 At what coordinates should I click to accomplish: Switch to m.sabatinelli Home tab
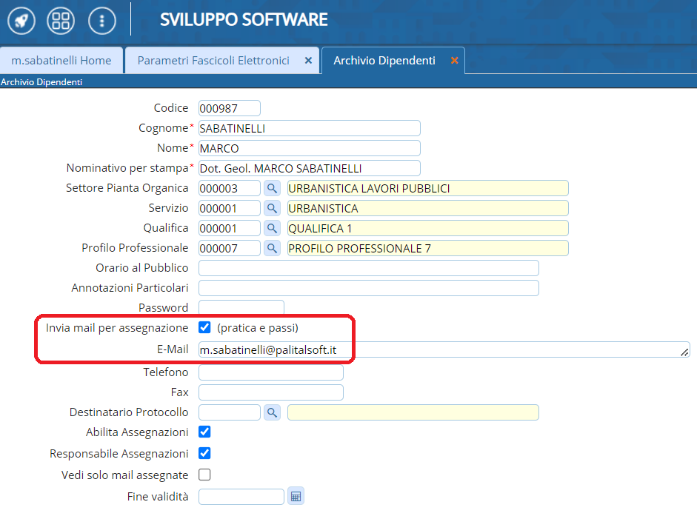(x=61, y=61)
